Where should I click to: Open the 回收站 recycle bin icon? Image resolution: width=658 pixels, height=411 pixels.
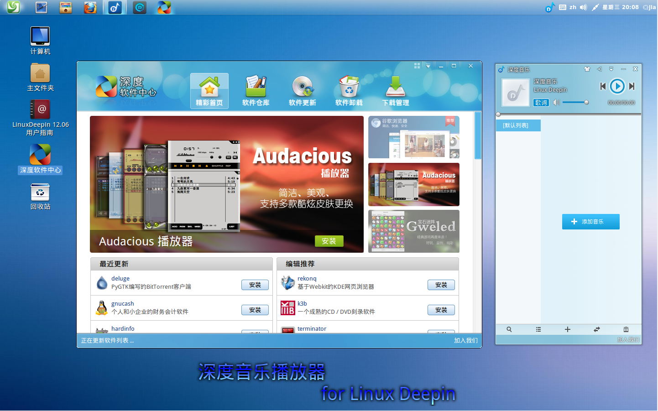click(40, 197)
